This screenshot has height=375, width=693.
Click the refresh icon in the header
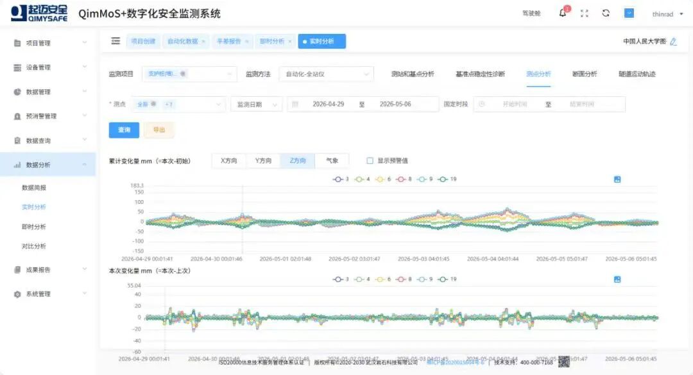(606, 13)
